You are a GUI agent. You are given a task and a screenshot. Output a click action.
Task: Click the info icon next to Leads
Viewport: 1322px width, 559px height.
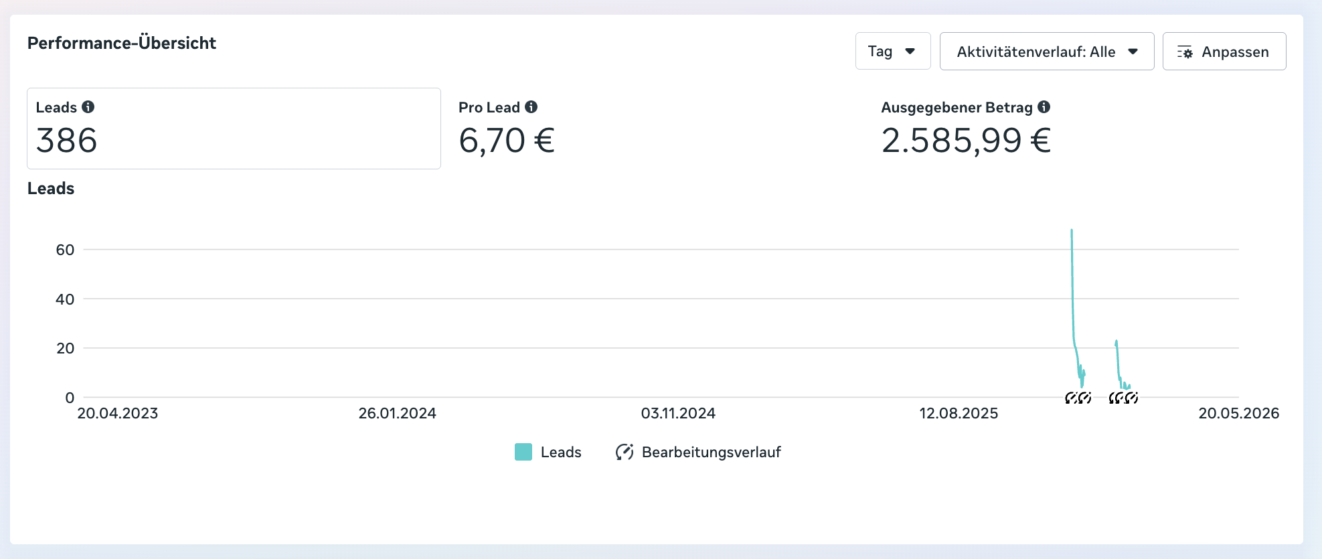point(88,107)
